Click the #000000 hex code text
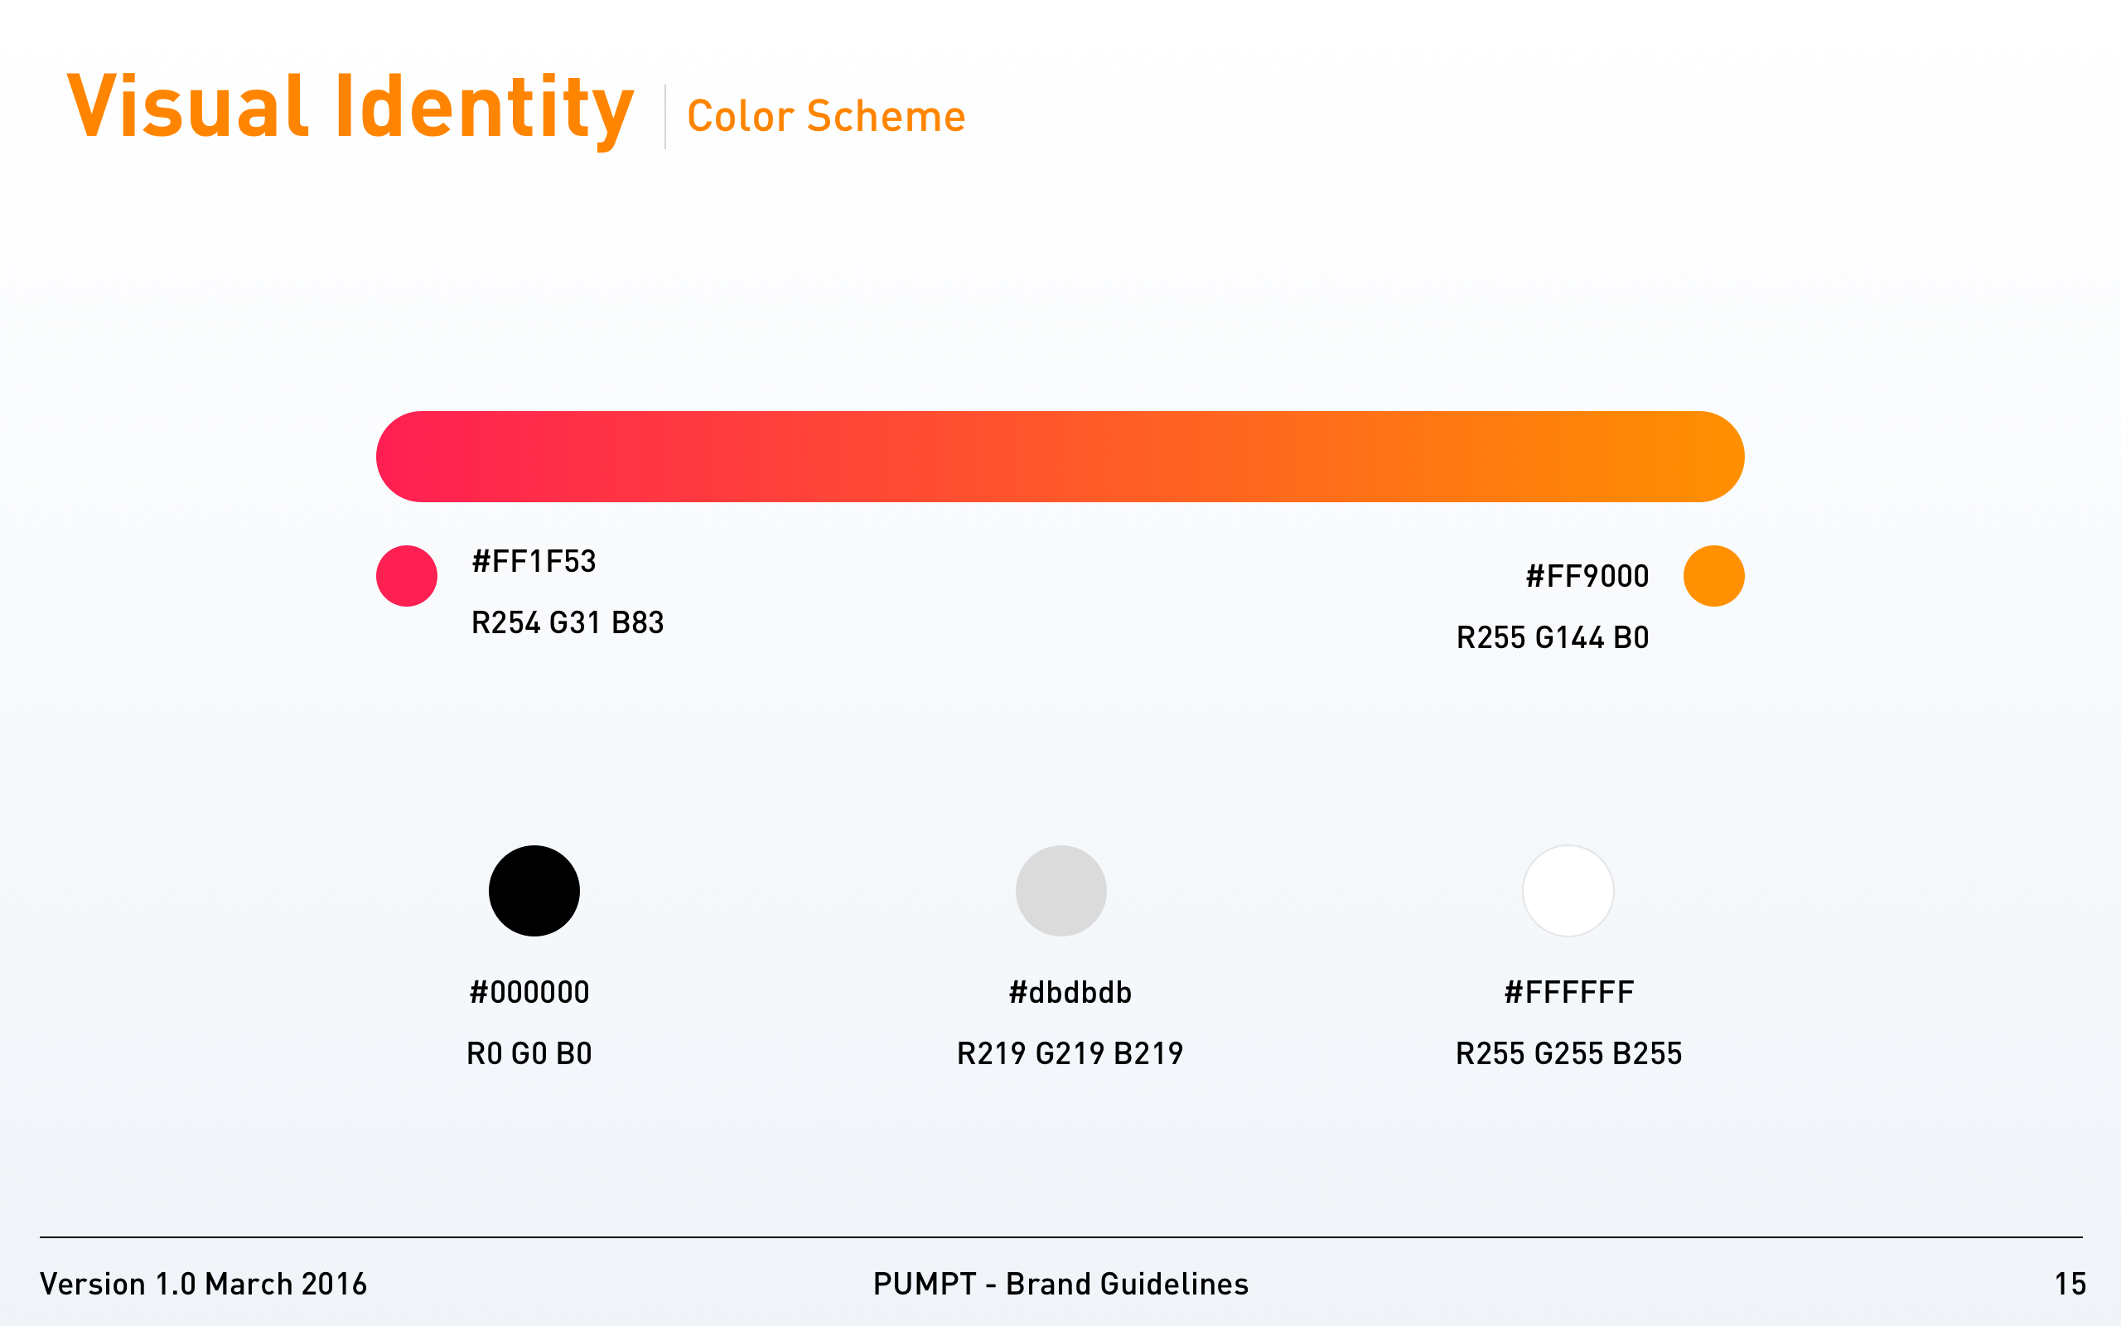 (x=529, y=992)
